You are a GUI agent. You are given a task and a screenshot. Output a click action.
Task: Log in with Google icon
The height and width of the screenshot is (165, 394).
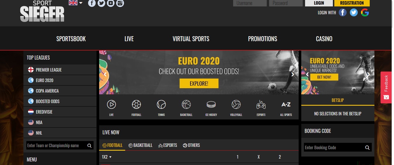365,12
